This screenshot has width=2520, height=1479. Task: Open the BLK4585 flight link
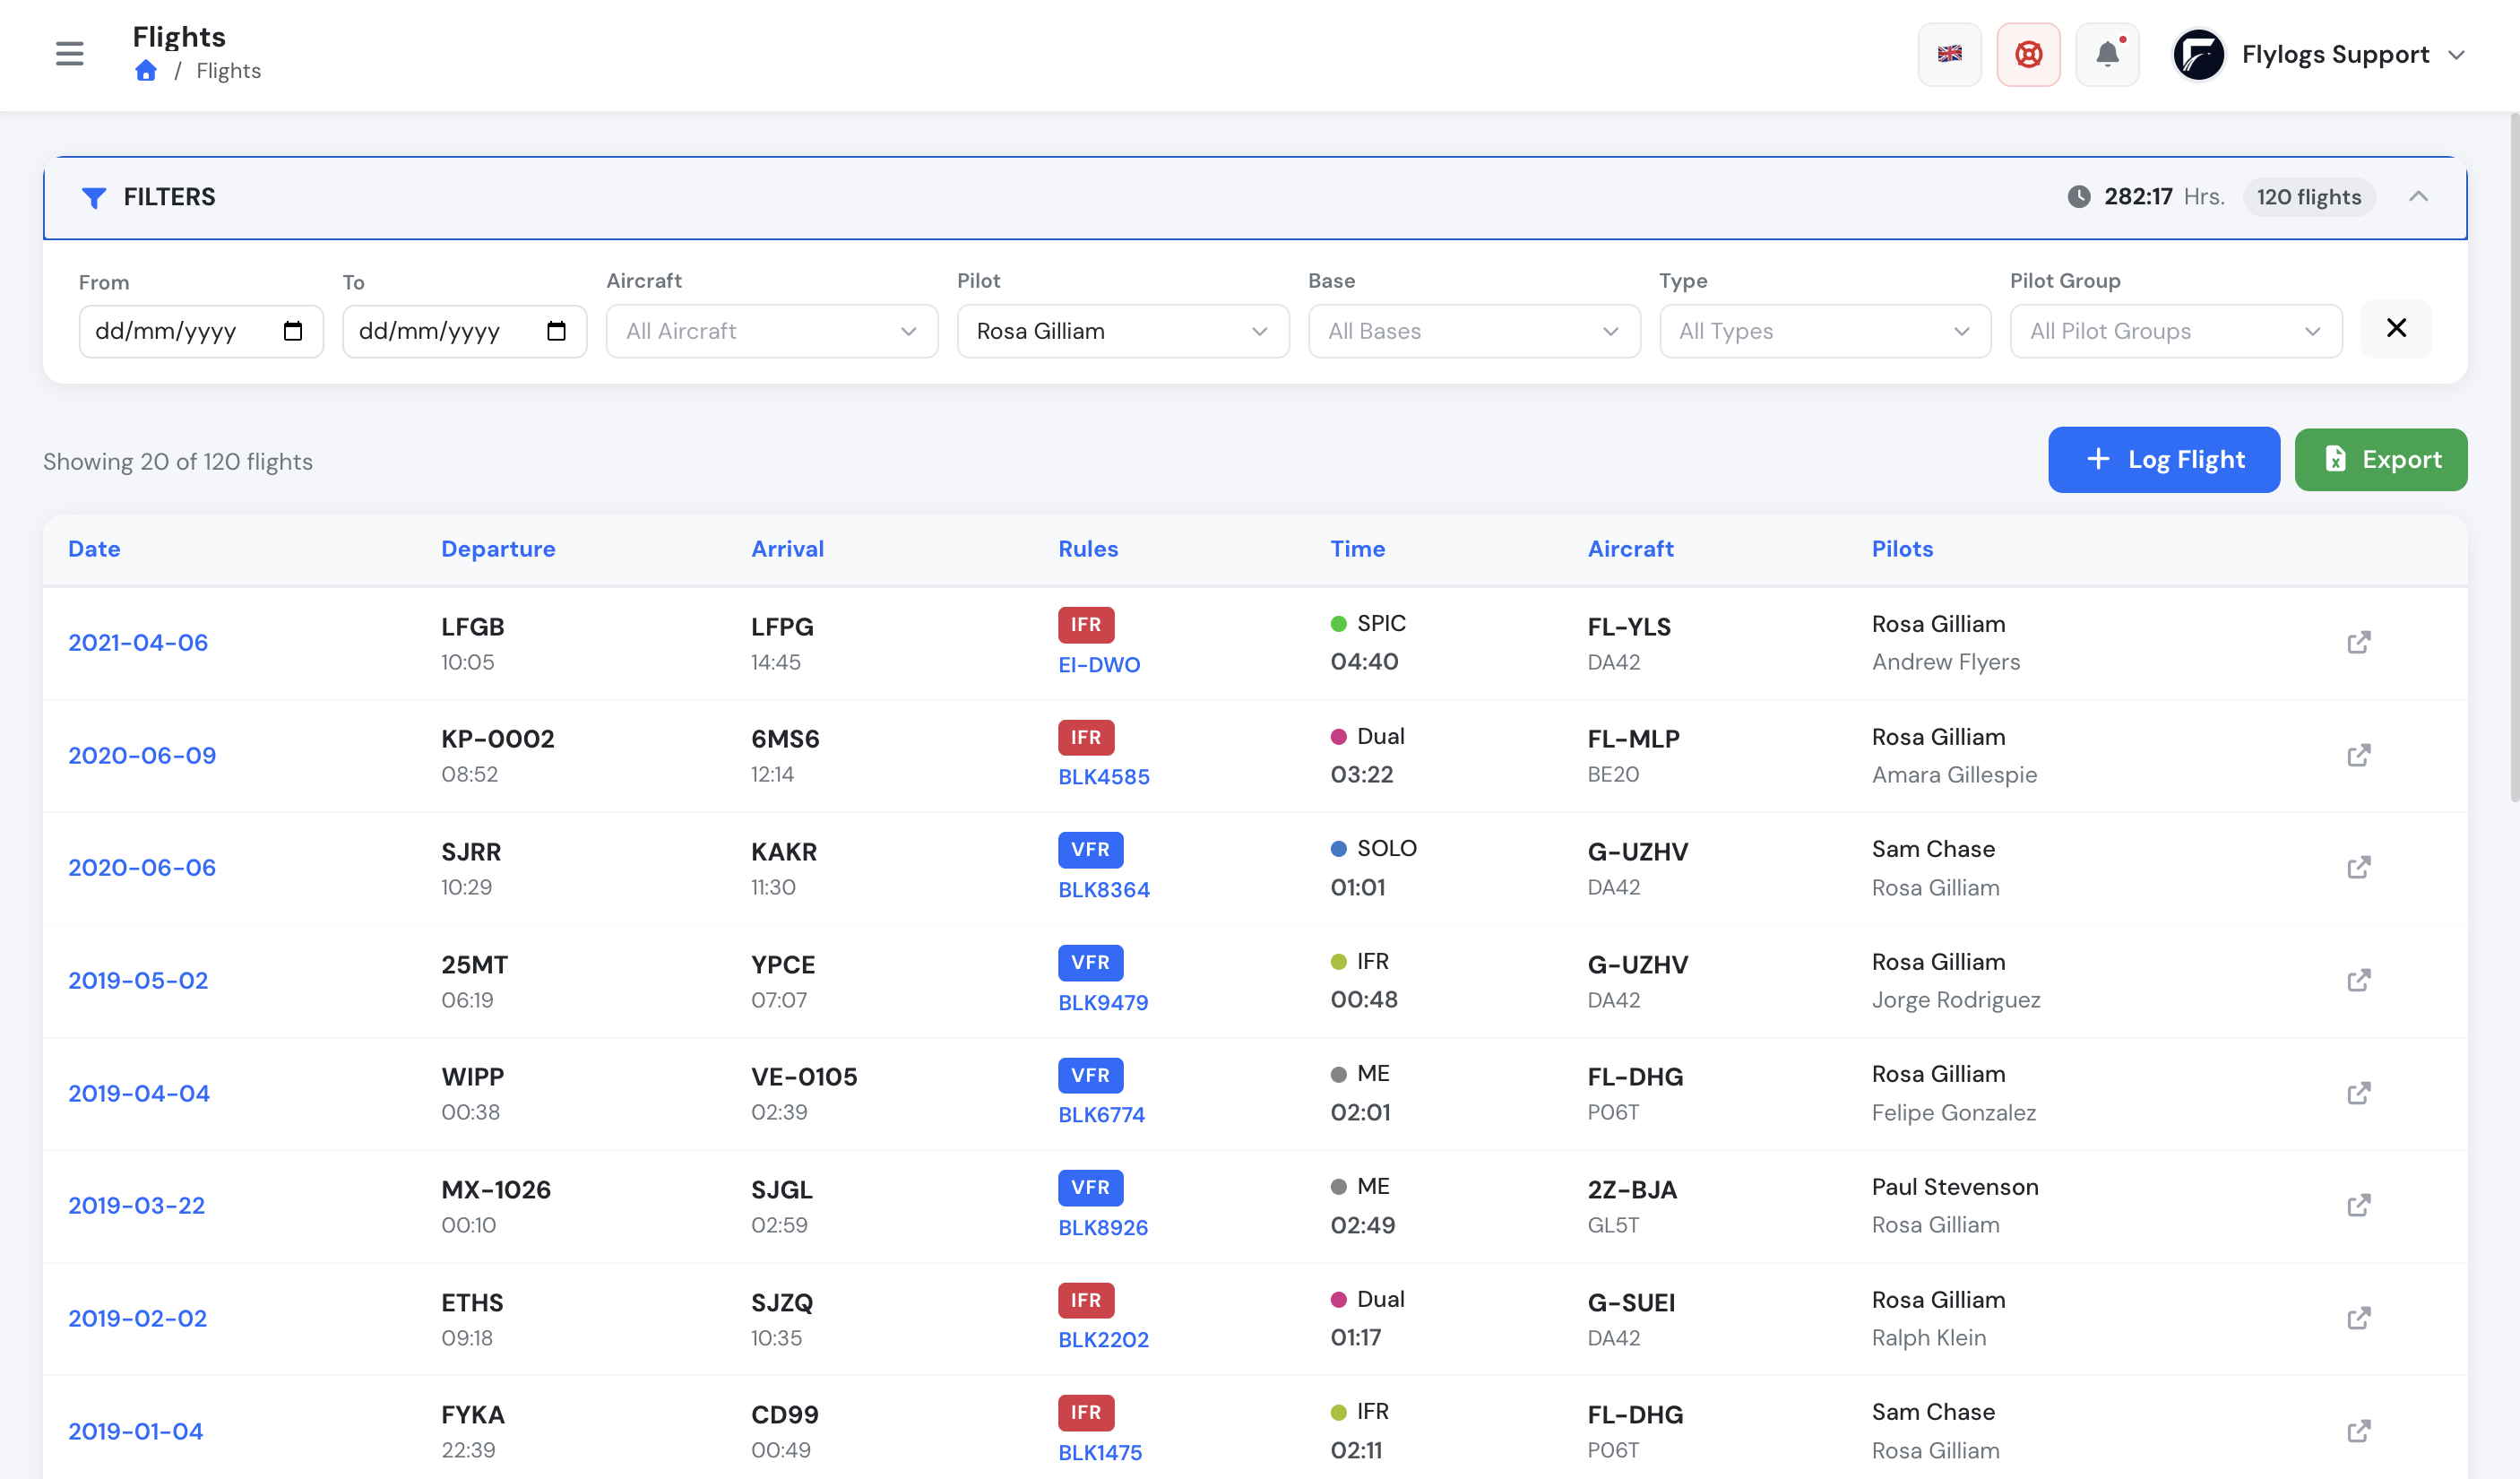[x=1104, y=776]
